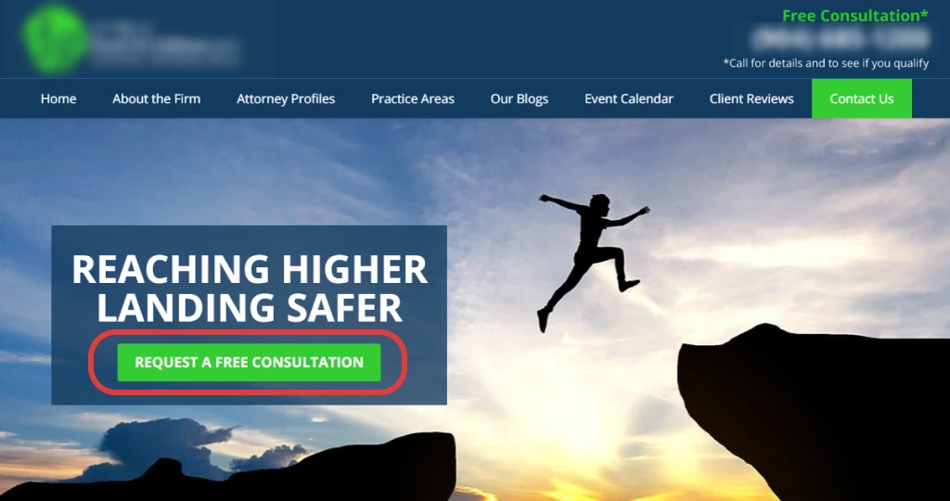This screenshot has height=501, width=950.
Task: Click the 'Call for details' disclaimer text
Action: pos(826,63)
